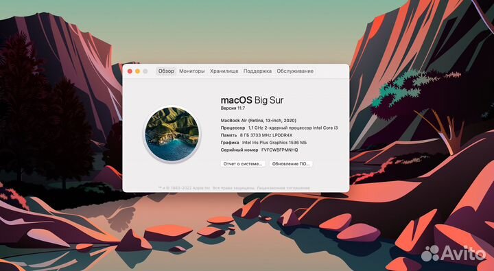Click the MacBook Air (Retina, 13-inch, 2020) line

pyautogui.click(x=259, y=120)
